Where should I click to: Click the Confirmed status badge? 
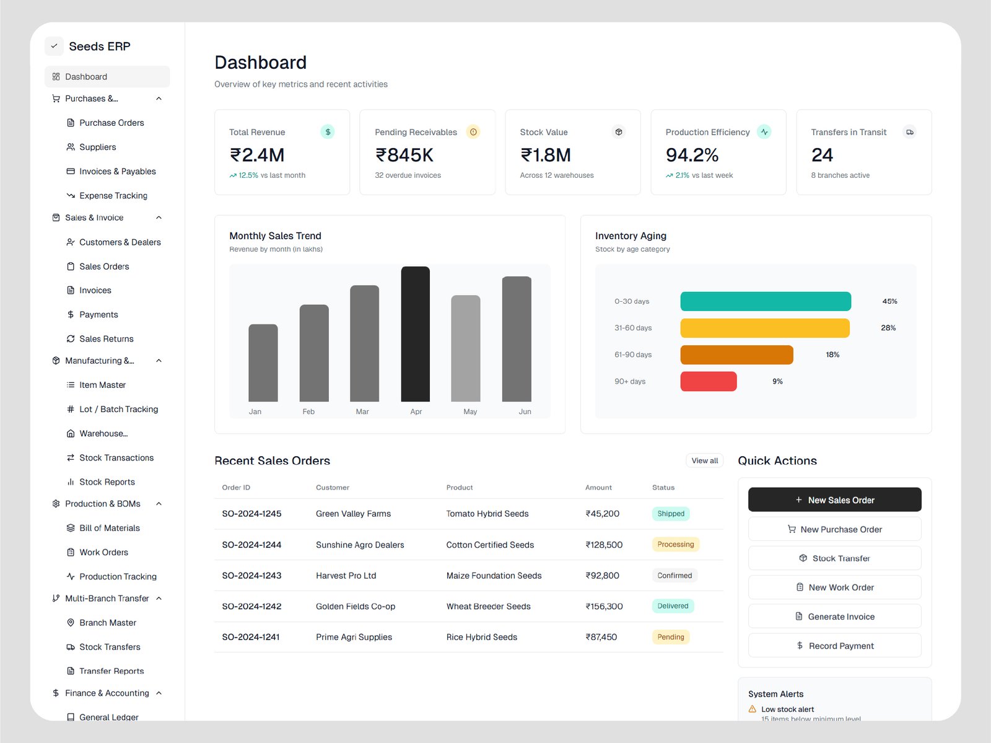click(x=674, y=576)
